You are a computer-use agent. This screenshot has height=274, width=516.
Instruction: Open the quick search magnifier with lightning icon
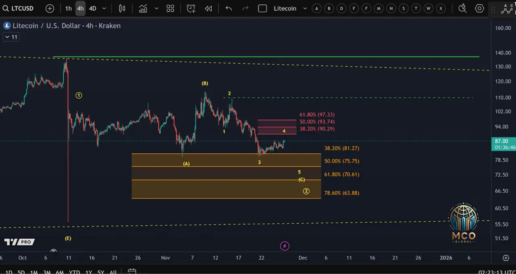462,8
